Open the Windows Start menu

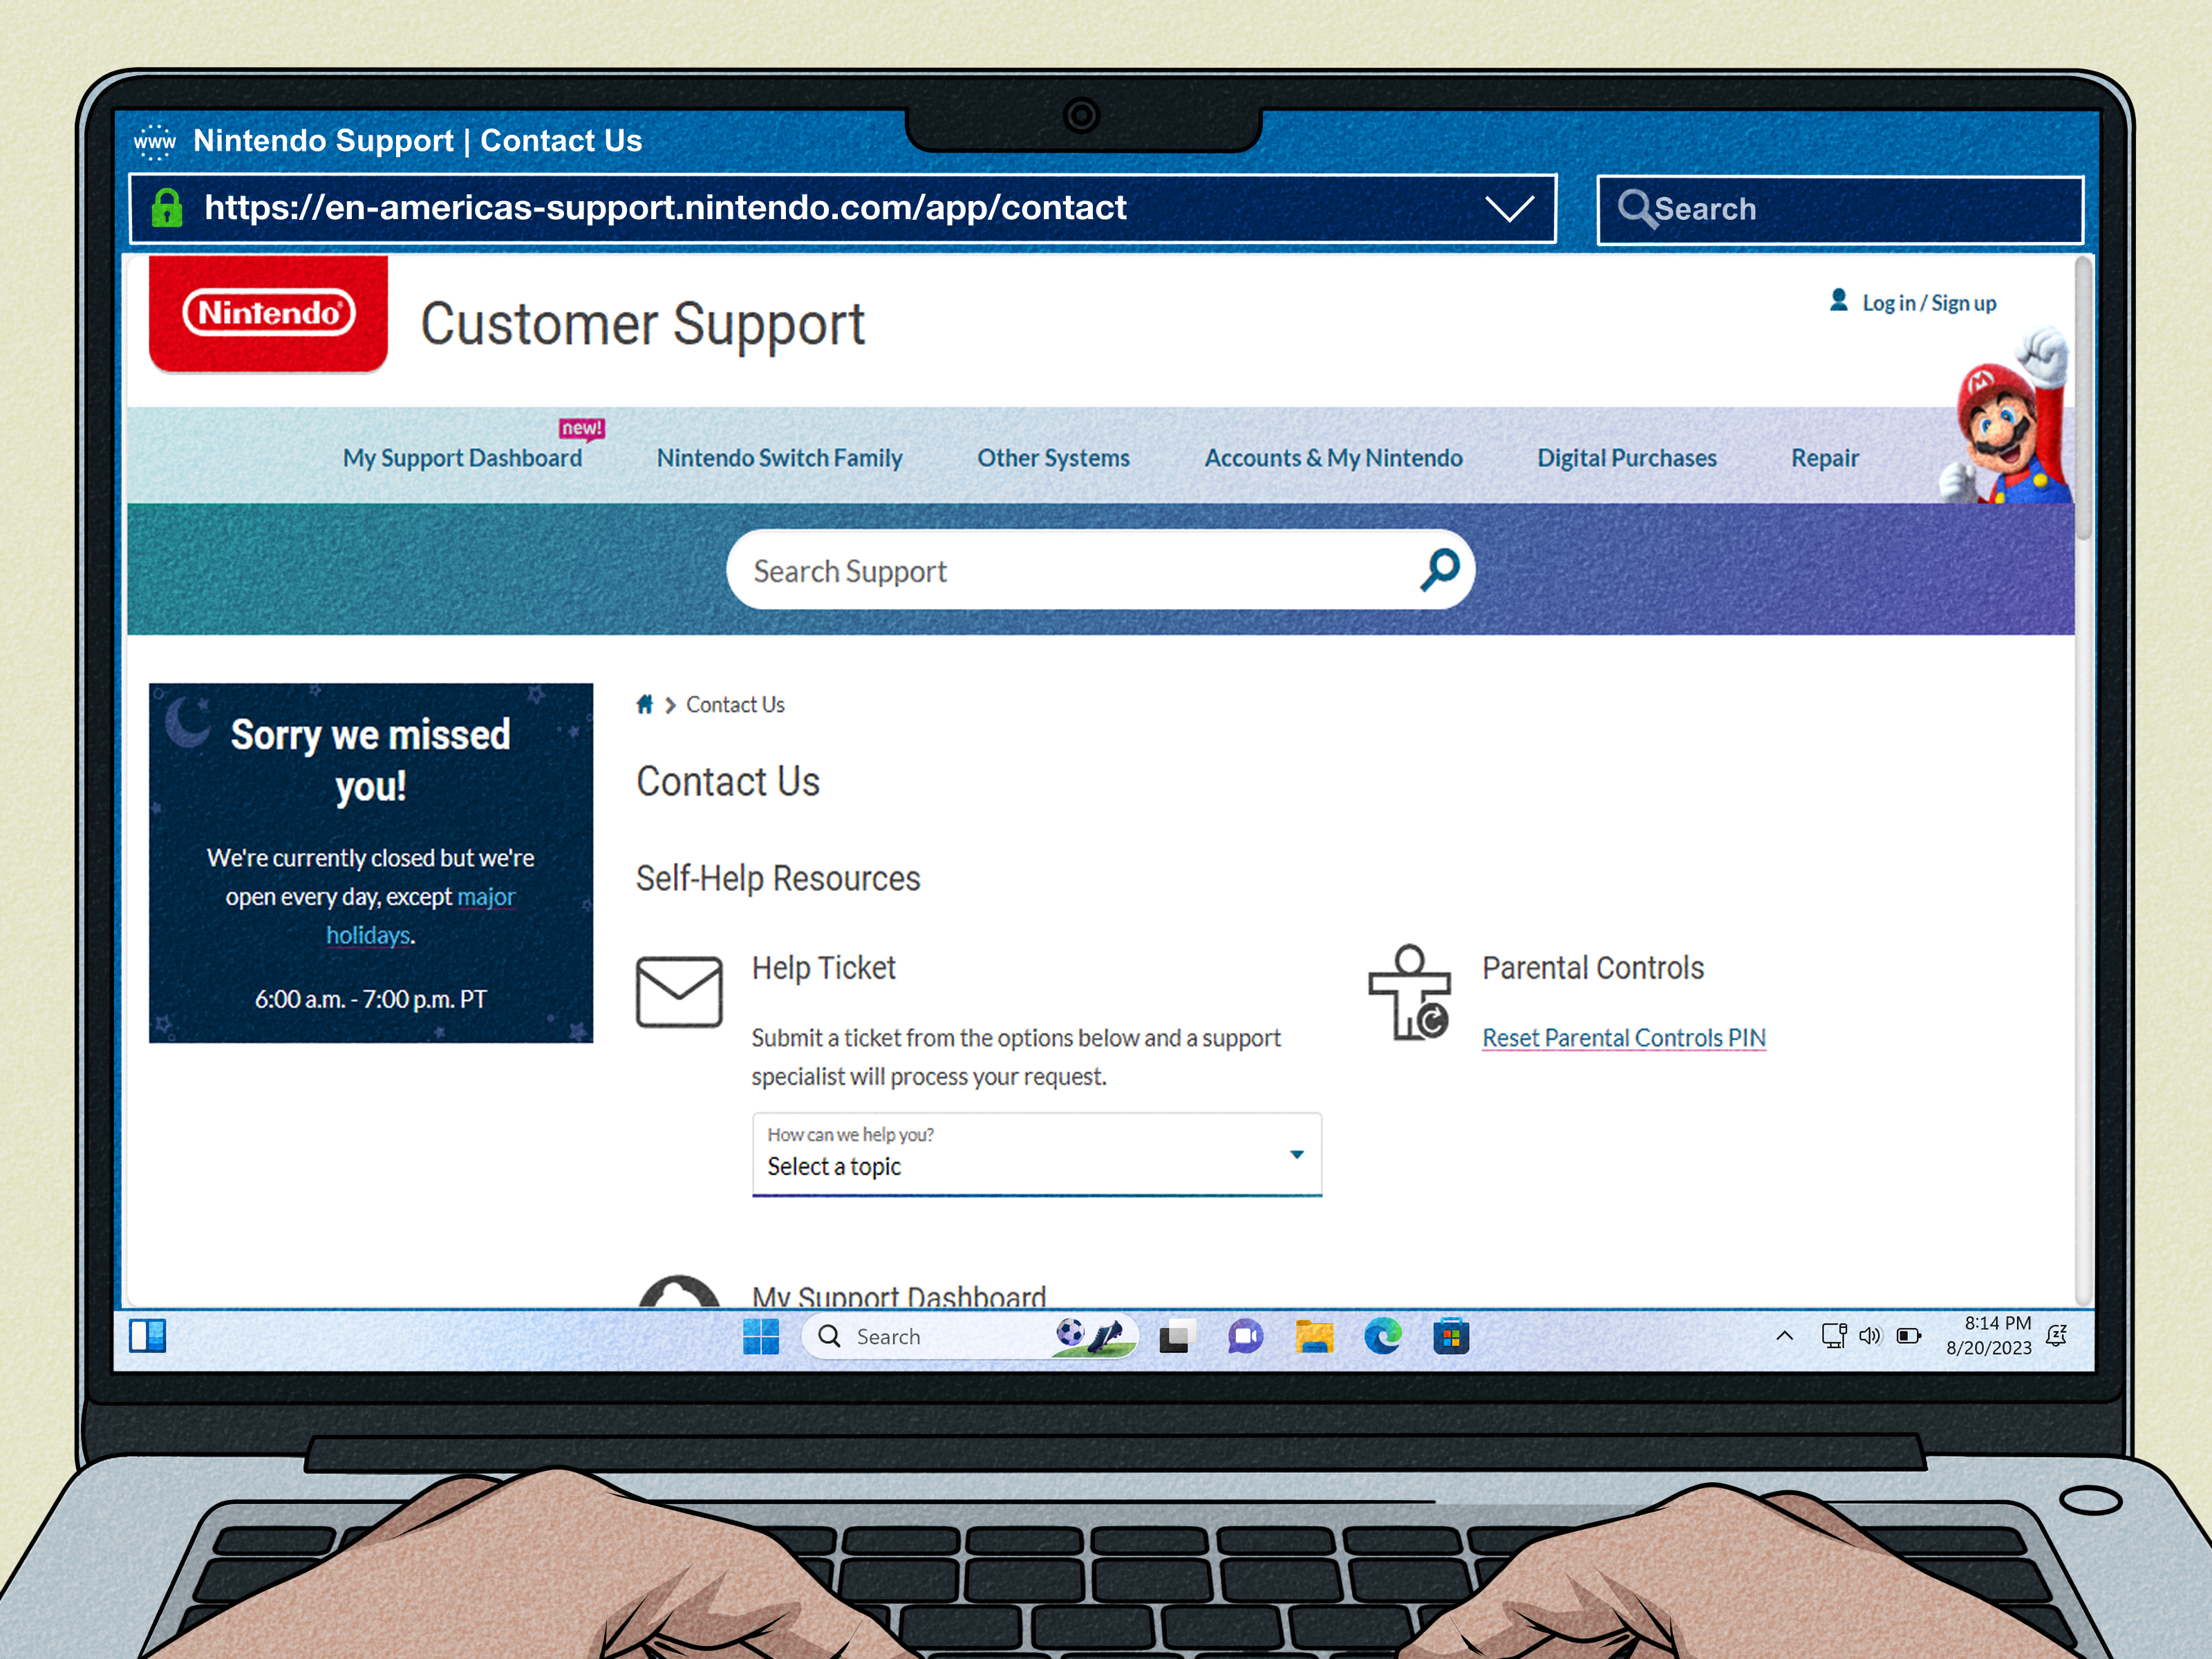click(x=761, y=1336)
